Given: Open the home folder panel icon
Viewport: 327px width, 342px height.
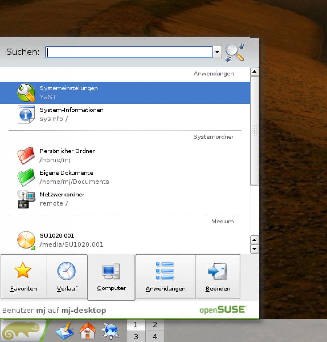Looking at the screenshot, I should 87,331.
